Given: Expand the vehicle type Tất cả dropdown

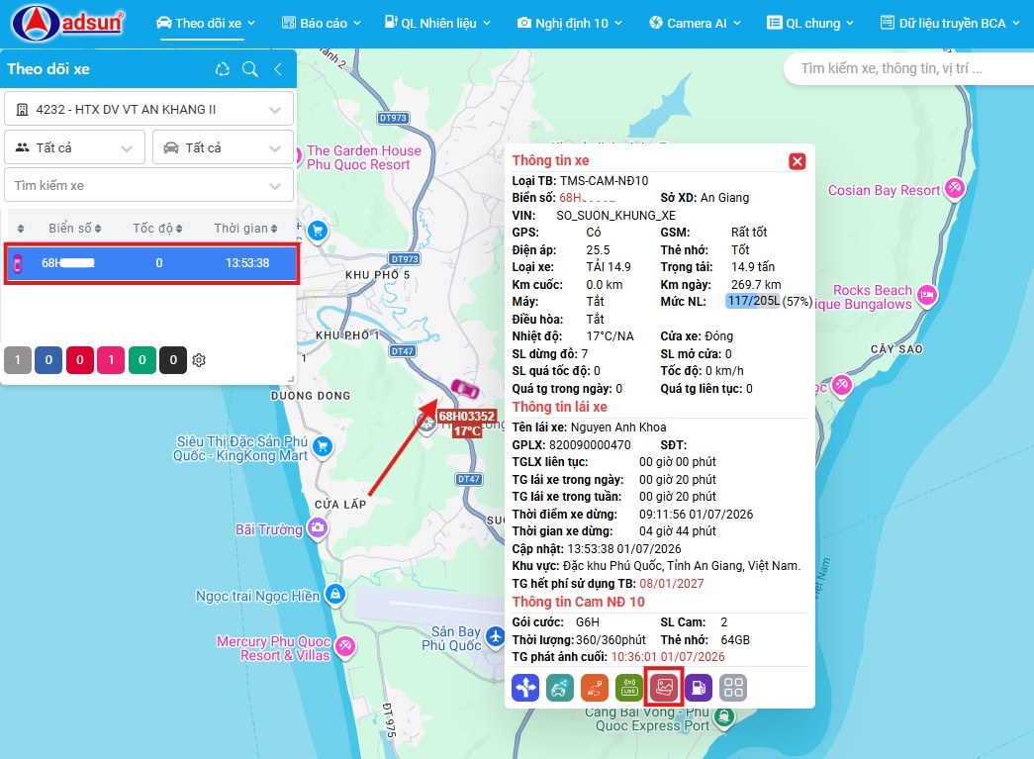Looking at the screenshot, I should 223,147.
